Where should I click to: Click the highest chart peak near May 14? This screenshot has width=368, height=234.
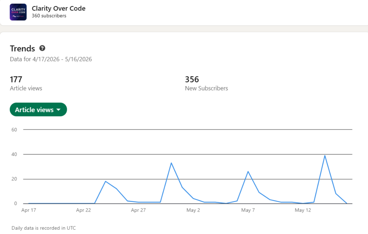(x=325, y=155)
